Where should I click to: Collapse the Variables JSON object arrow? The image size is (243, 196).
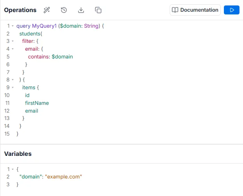point(12,170)
